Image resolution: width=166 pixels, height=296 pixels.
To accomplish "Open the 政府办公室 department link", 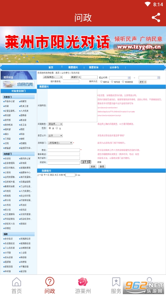I will pos(25,158).
